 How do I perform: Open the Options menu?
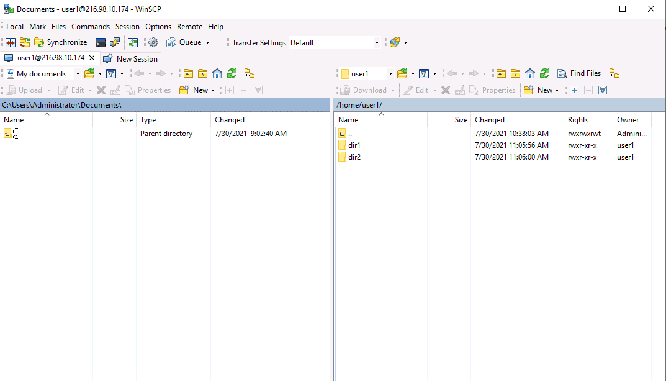(158, 26)
